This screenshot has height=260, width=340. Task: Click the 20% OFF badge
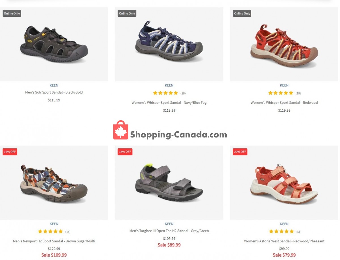(x=240, y=152)
